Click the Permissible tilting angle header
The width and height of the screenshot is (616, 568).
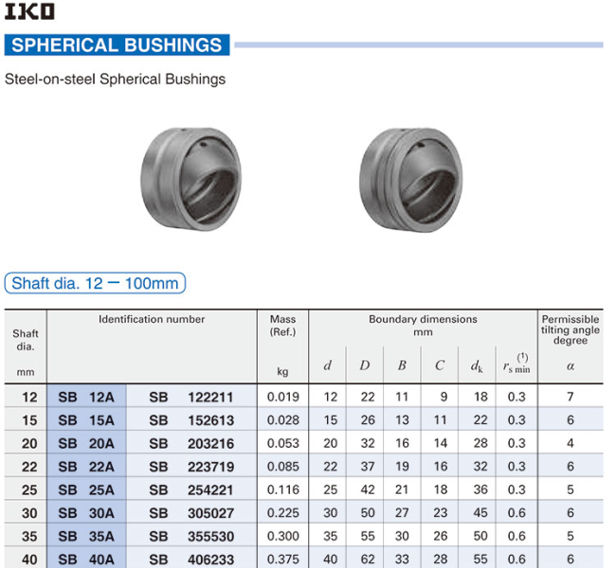click(x=570, y=330)
